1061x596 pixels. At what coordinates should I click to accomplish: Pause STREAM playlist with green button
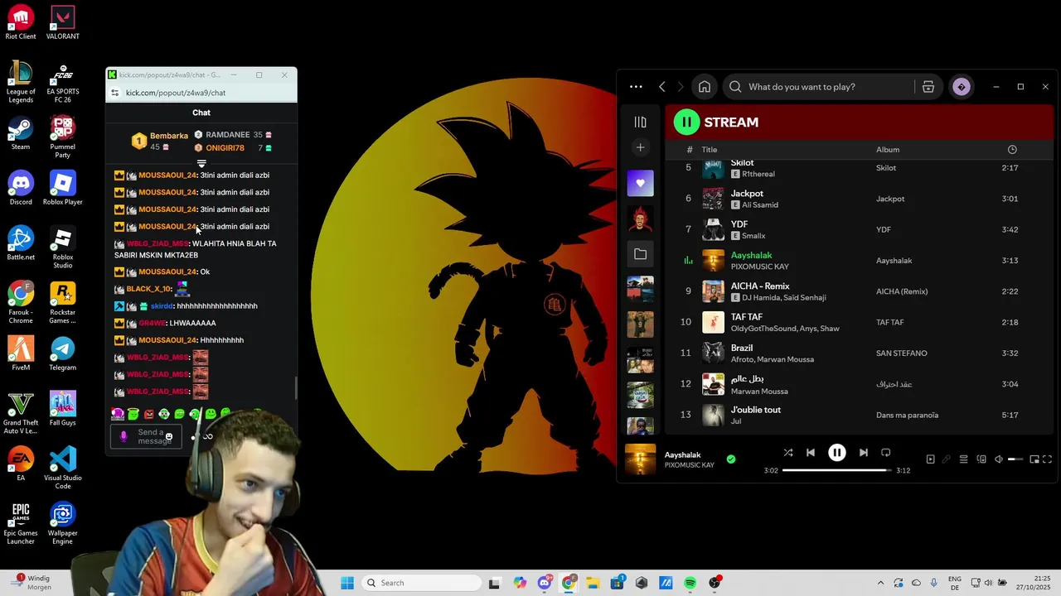(x=686, y=123)
